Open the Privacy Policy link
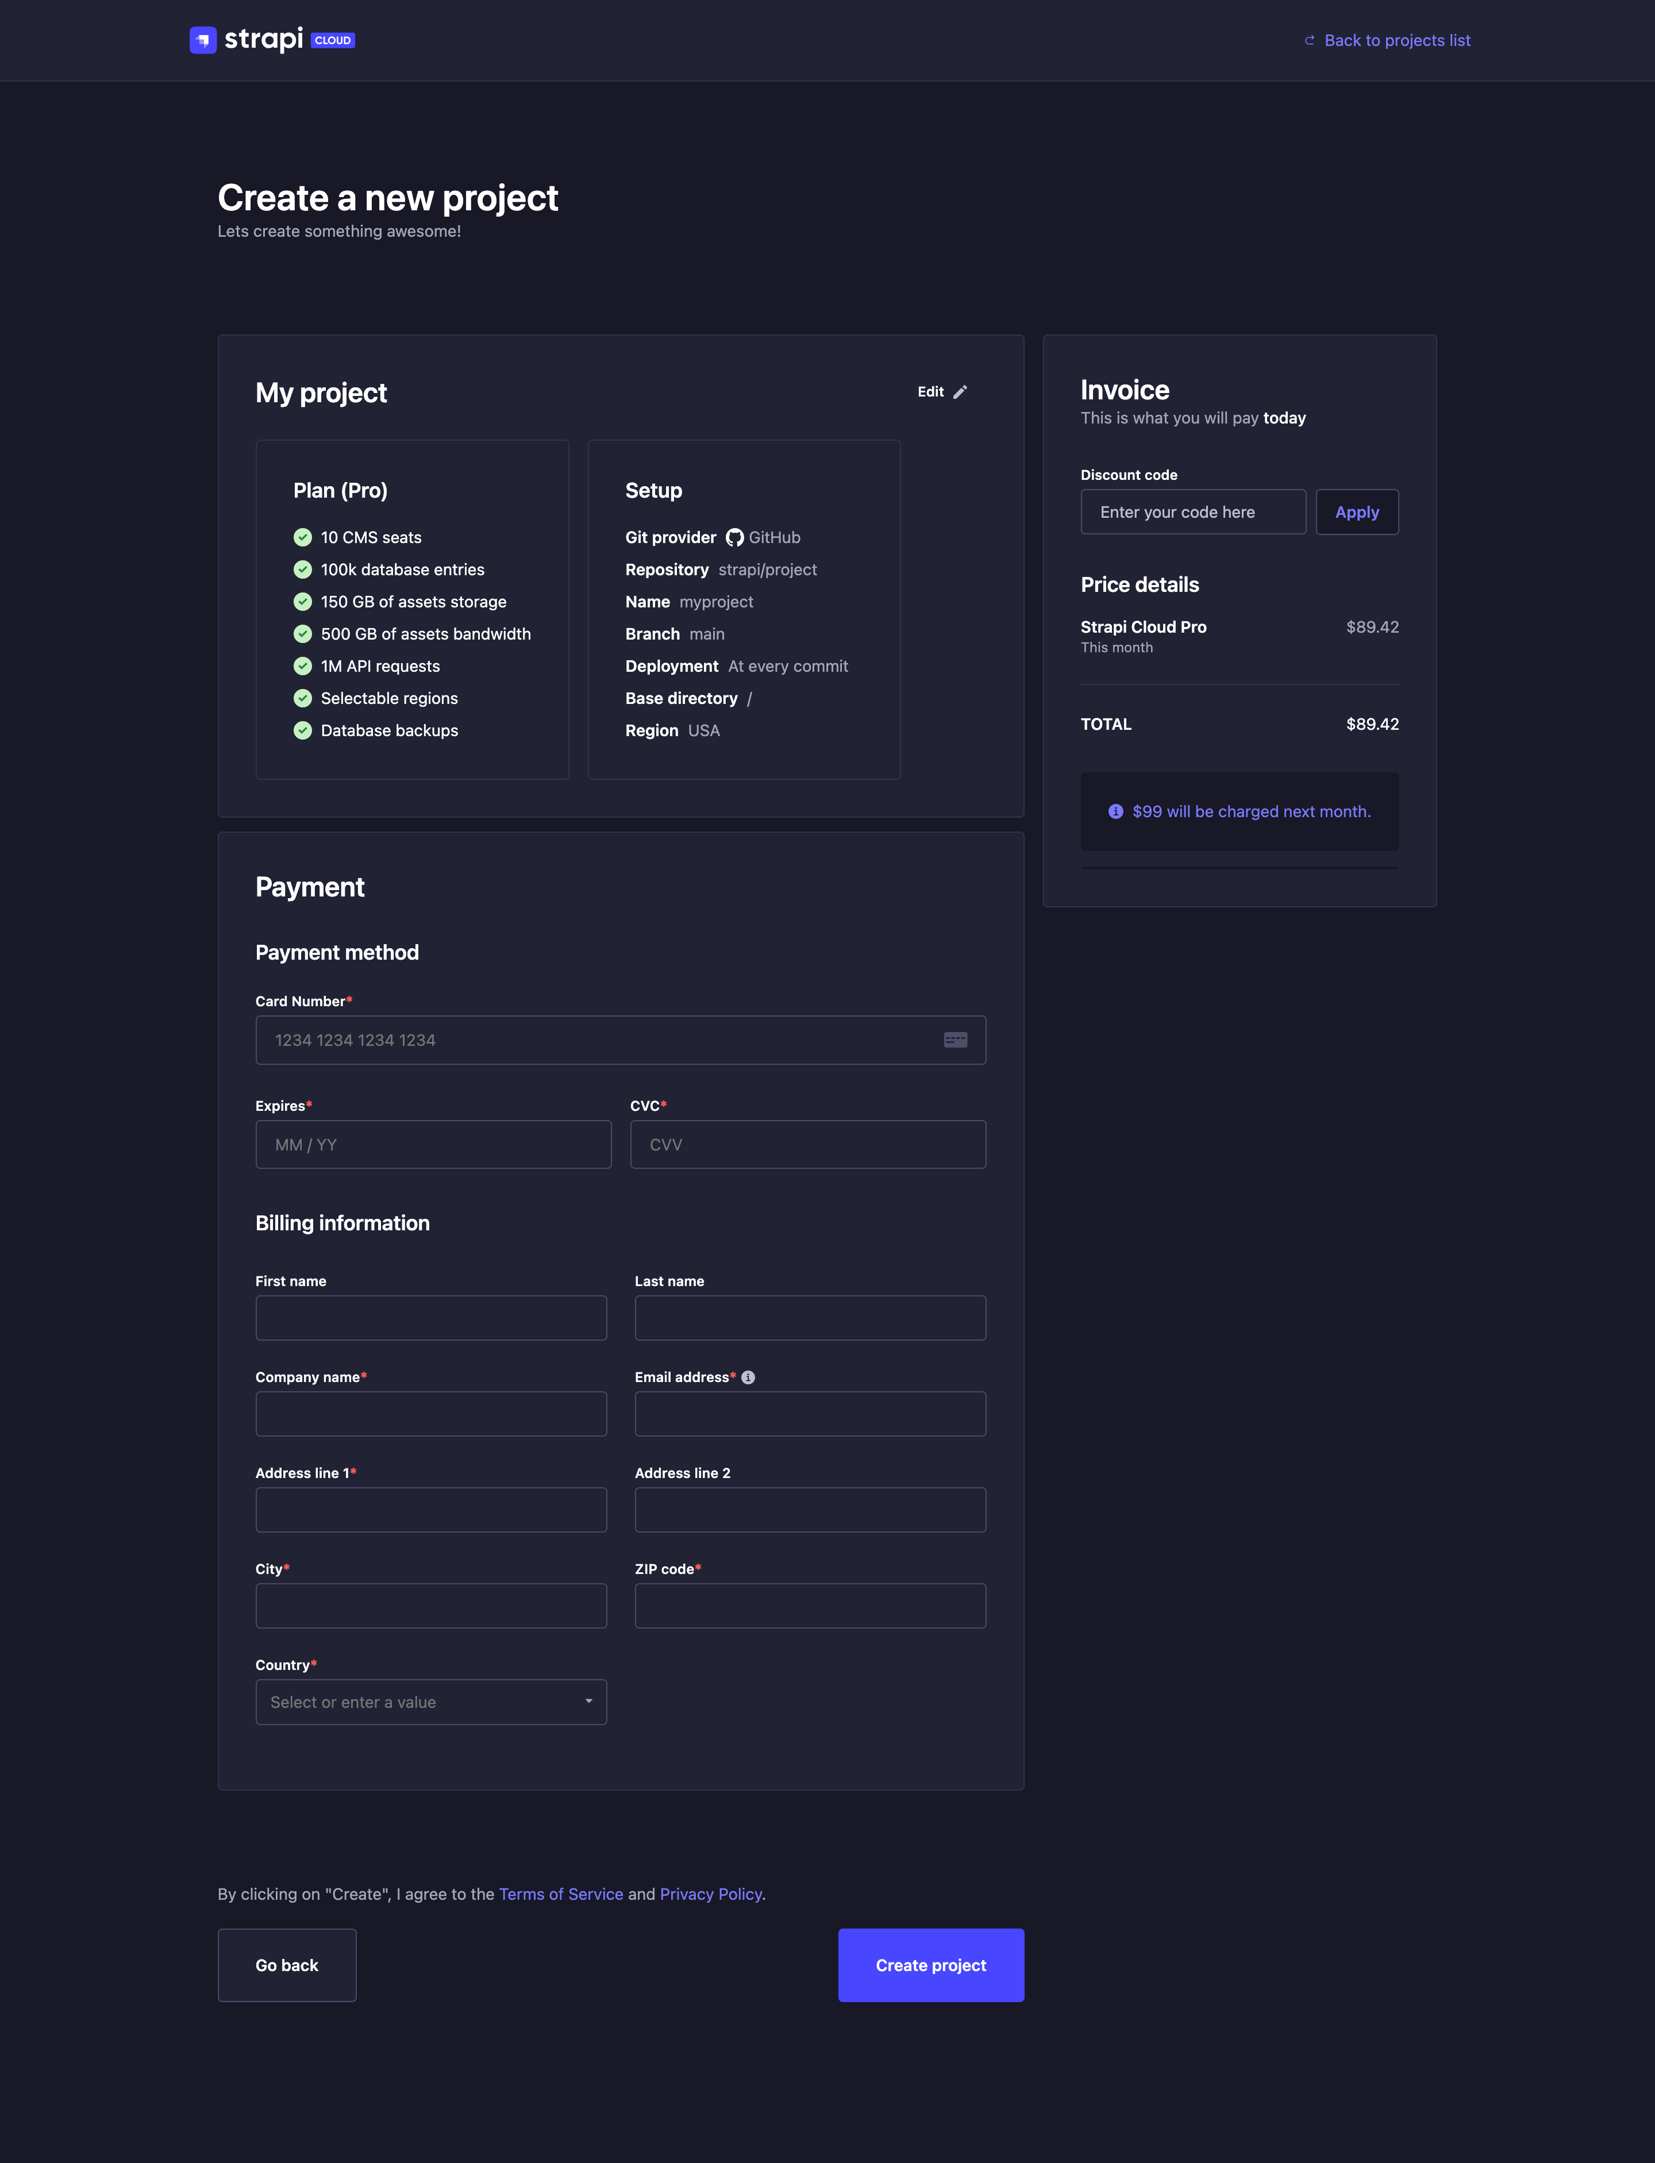Image resolution: width=1655 pixels, height=2163 pixels. pyautogui.click(x=710, y=1893)
